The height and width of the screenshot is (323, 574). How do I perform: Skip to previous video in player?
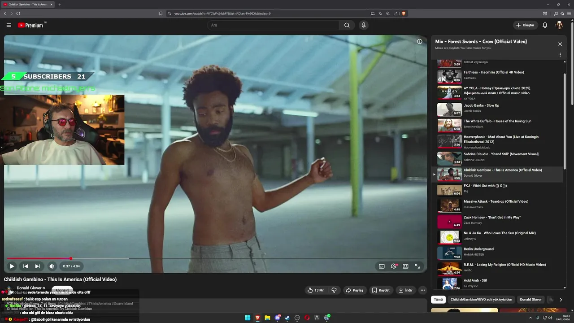click(26, 266)
